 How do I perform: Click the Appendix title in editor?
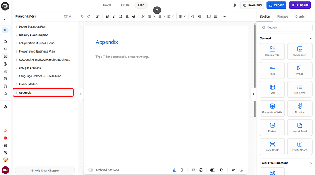[107, 42]
